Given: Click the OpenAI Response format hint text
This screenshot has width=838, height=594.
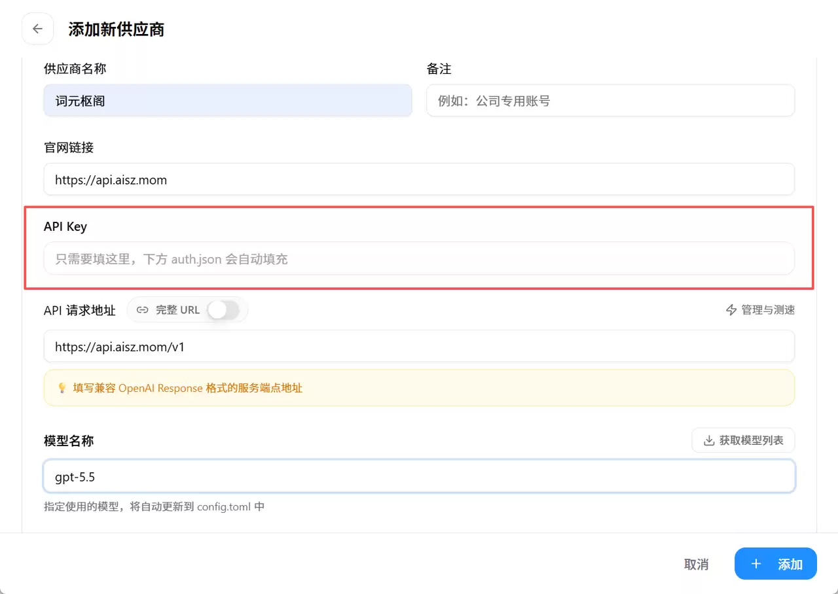Looking at the screenshot, I should [188, 388].
